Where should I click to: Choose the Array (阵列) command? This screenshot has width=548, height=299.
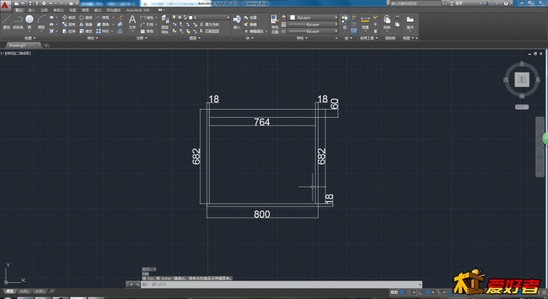click(x=103, y=31)
